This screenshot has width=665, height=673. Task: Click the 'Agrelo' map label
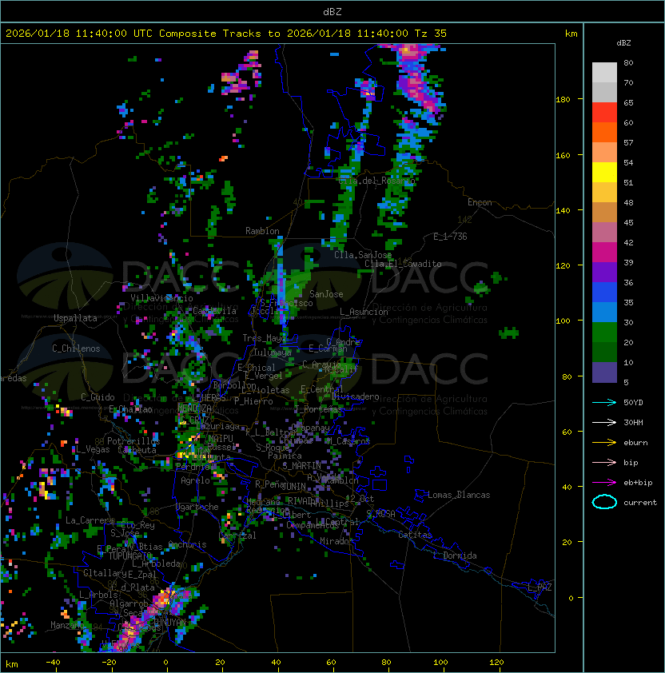(195, 480)
